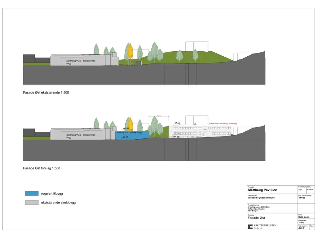Click the drawing number 'A42-2'
Viewport: 317px width, 238px height.
[x=301, y=228]
